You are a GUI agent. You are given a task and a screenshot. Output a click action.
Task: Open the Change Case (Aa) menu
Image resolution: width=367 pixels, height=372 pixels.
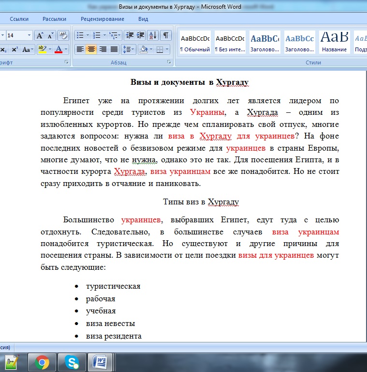(x=28, y=49)
